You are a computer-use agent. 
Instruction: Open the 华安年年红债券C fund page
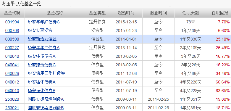tap(44, 22)
